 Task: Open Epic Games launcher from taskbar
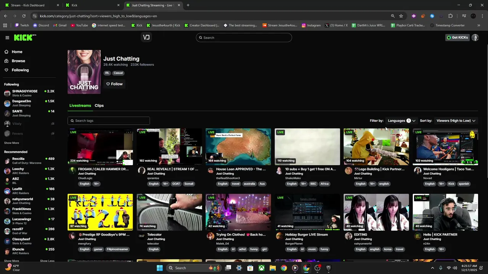click(329, 268)
